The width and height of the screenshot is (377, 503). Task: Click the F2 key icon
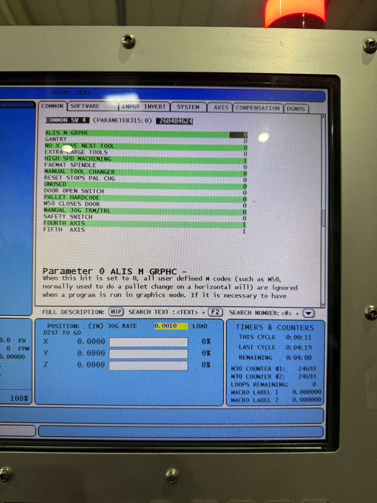click(x=215, y=312)
